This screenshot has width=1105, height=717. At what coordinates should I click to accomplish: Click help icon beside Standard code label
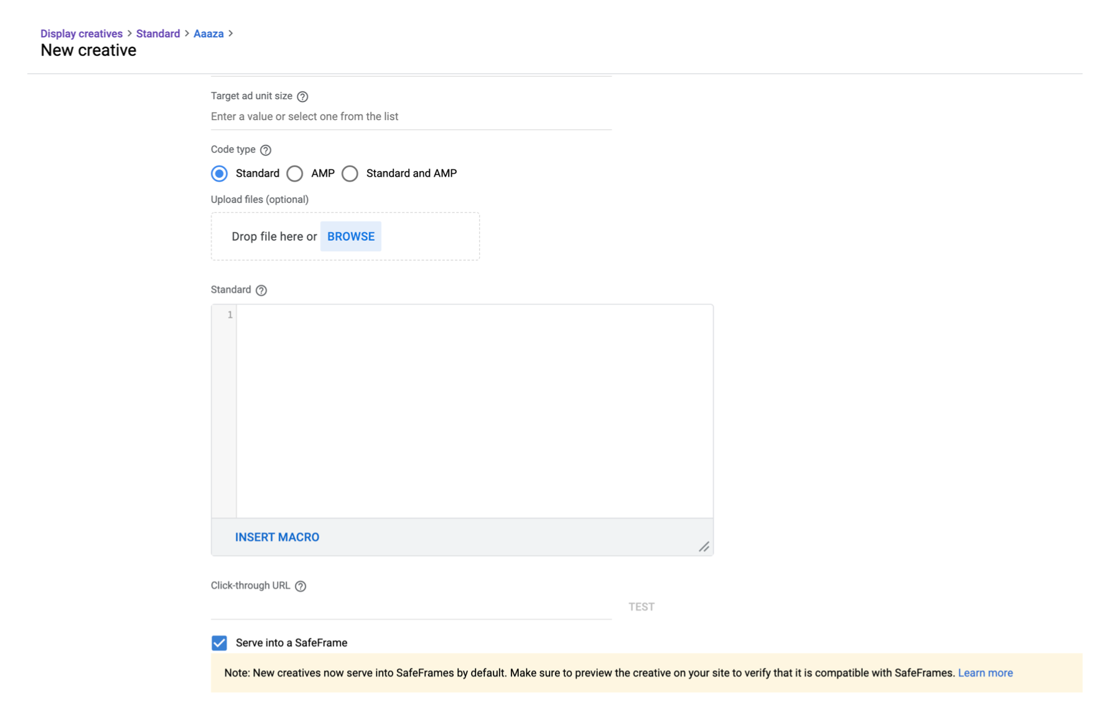coord(261,290)
